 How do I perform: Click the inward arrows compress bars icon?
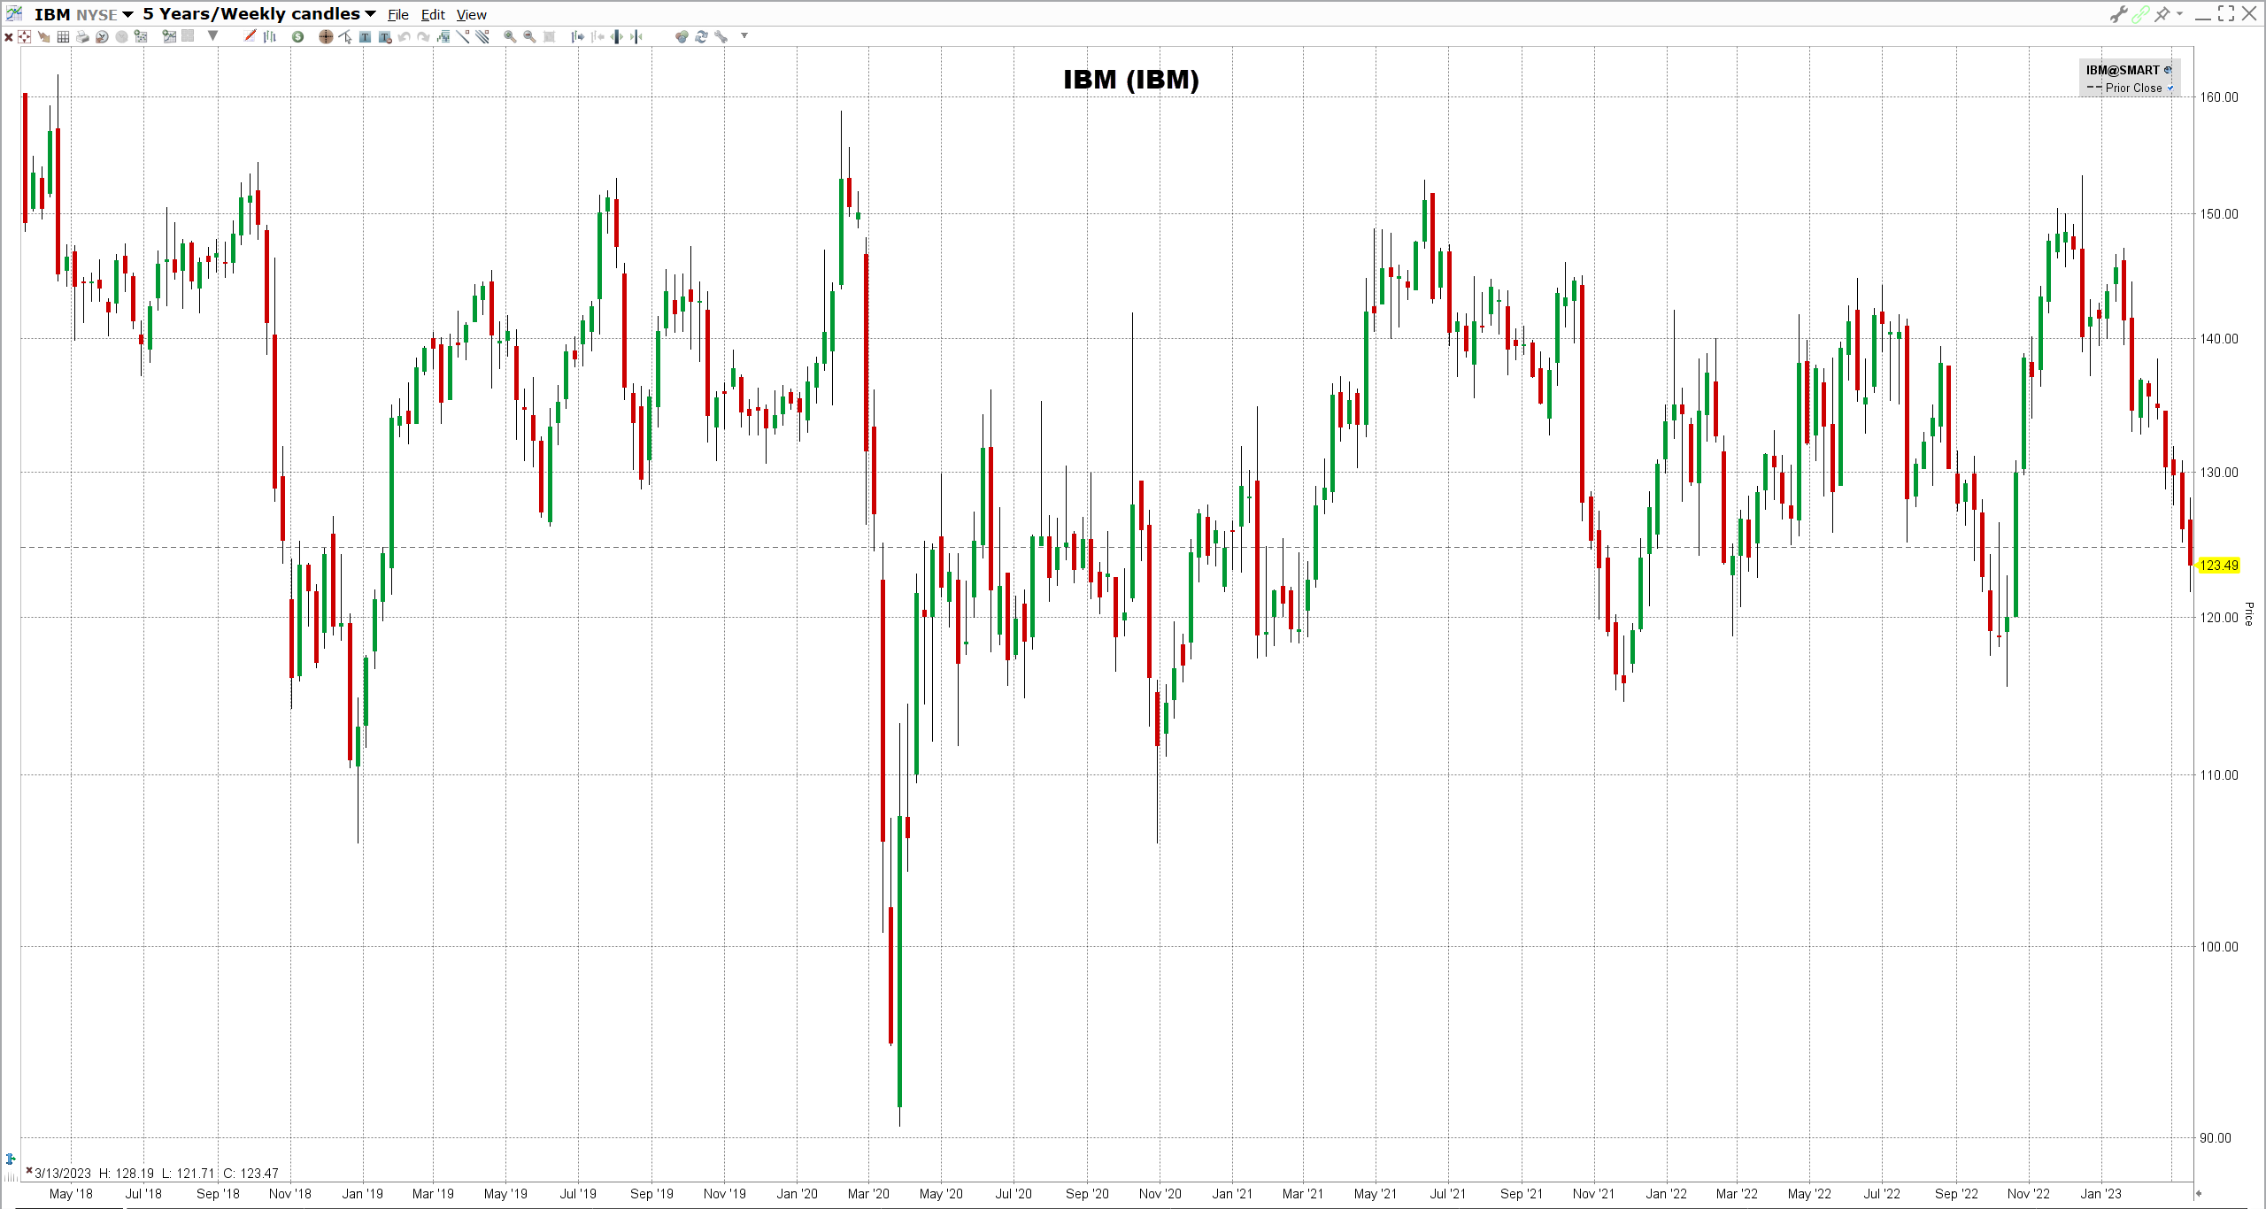pyautogui.click(x=636, y=36)
